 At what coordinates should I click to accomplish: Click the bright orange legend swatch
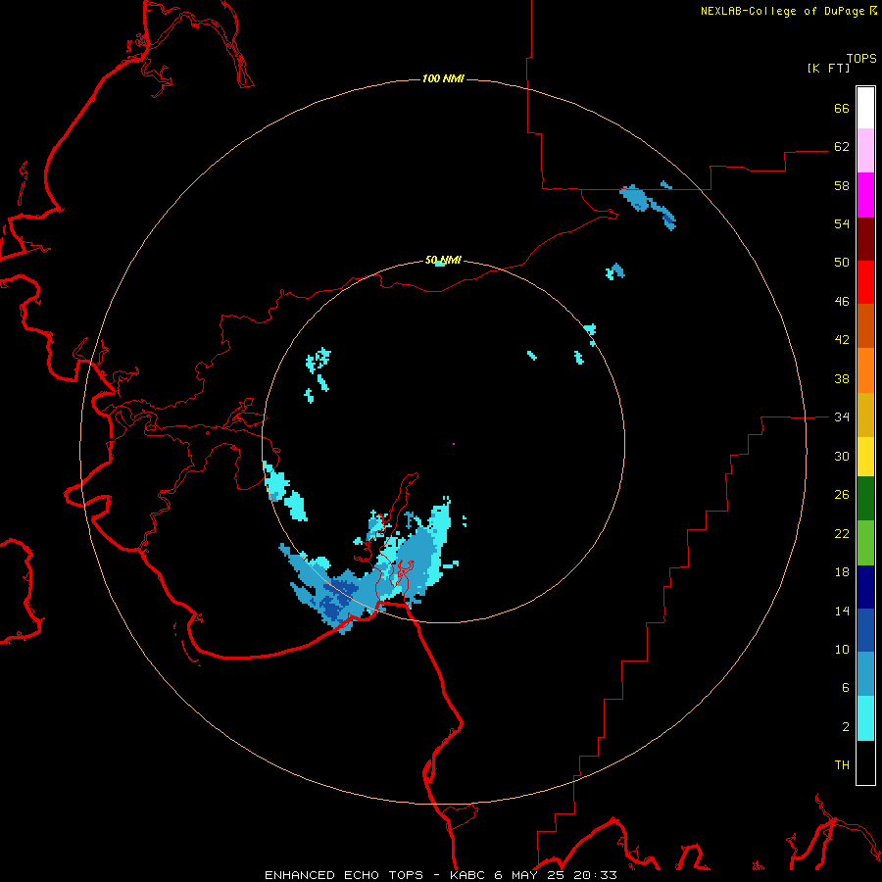point(865,369)
